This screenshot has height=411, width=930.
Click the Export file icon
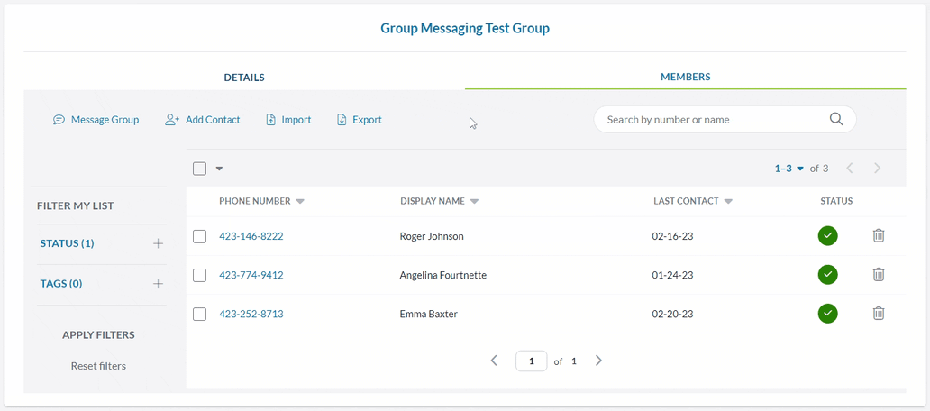click(342, 120)
